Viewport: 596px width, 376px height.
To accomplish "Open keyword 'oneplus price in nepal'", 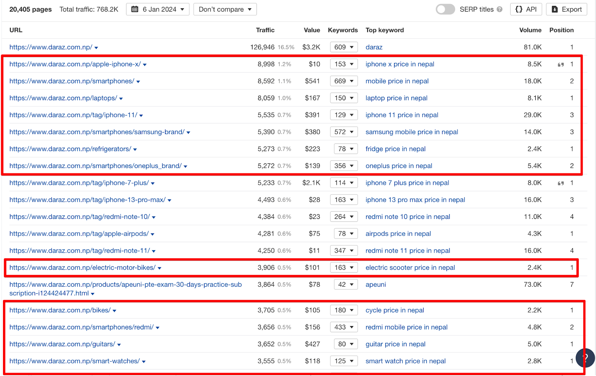I will pyautogui.click(x=399, y=166).
